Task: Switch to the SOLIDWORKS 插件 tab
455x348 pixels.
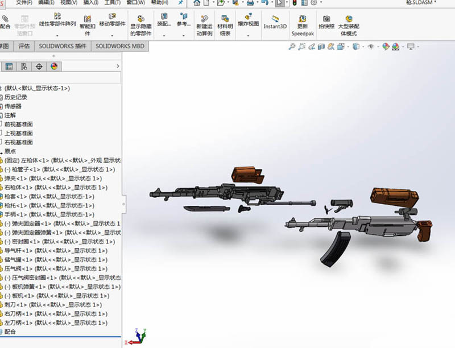Action: [x=63, y=46]
